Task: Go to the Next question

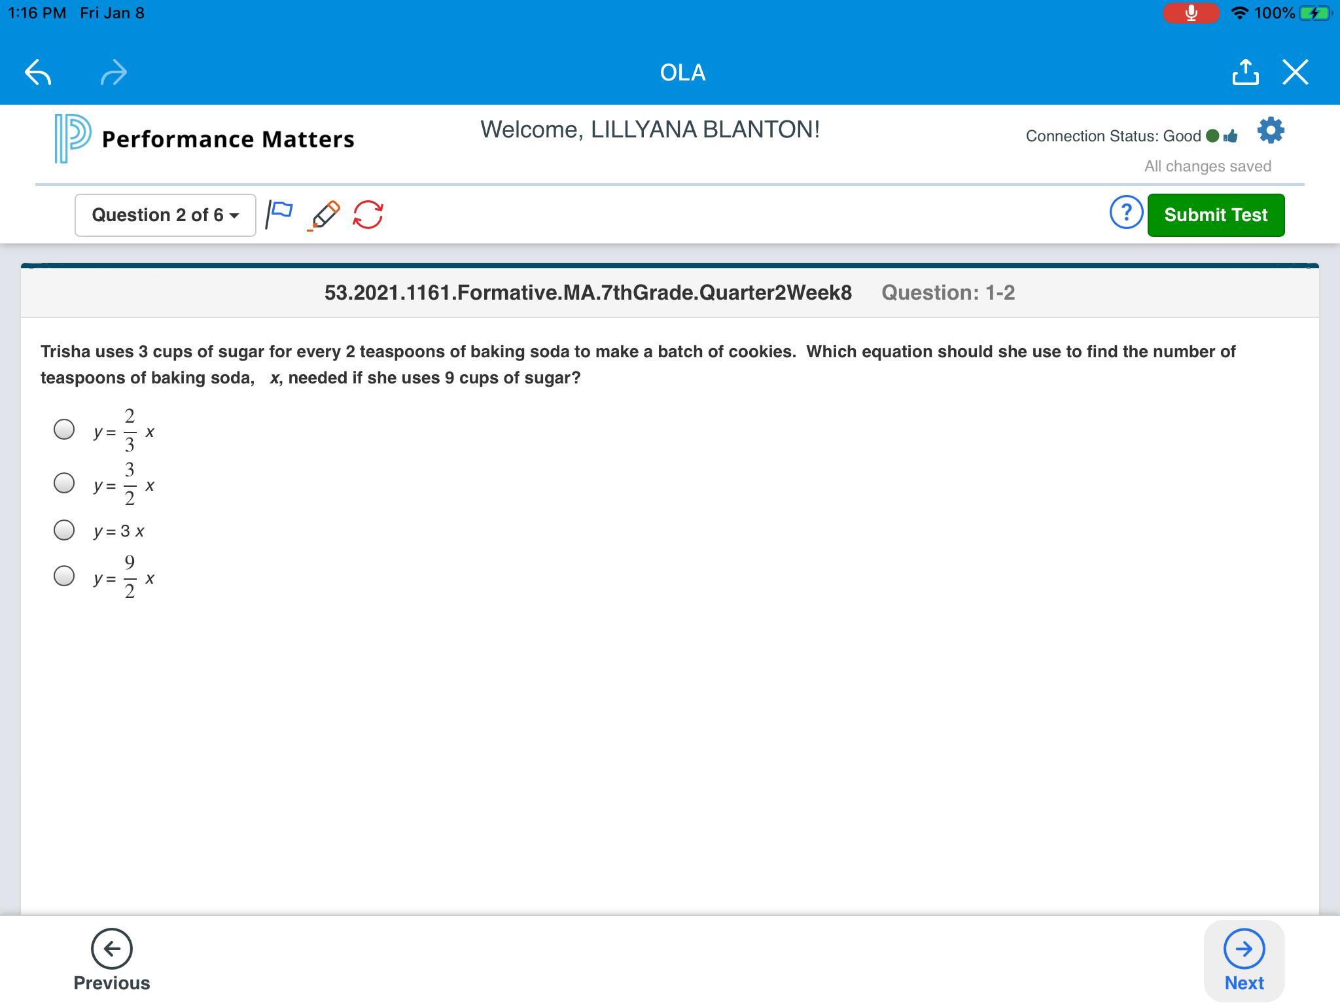Action: (1244, 960)
